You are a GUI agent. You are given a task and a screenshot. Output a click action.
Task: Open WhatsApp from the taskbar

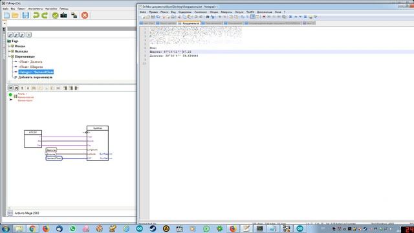[x=72, y=228]
